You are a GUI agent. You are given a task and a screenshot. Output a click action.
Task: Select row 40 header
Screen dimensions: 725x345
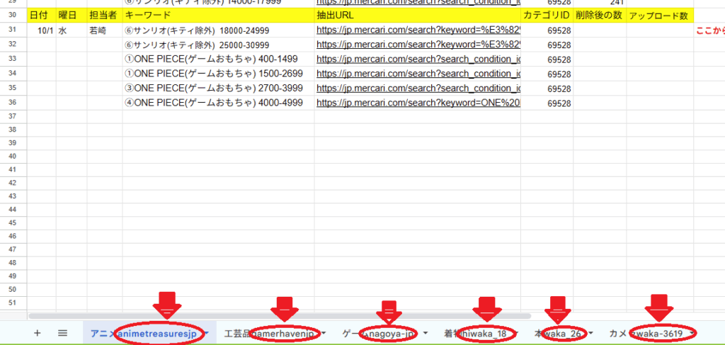[13, 157]
